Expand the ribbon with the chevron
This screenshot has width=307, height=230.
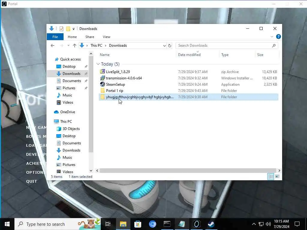pyautogui.click(x=272, y=37)
